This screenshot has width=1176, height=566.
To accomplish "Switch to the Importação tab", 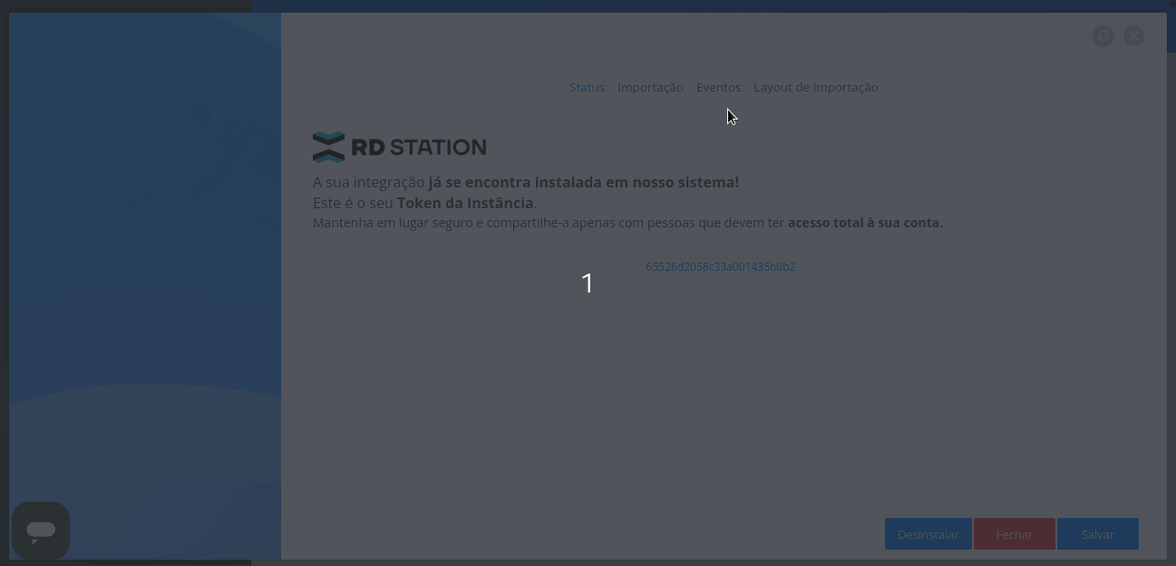I will (651, 87).
